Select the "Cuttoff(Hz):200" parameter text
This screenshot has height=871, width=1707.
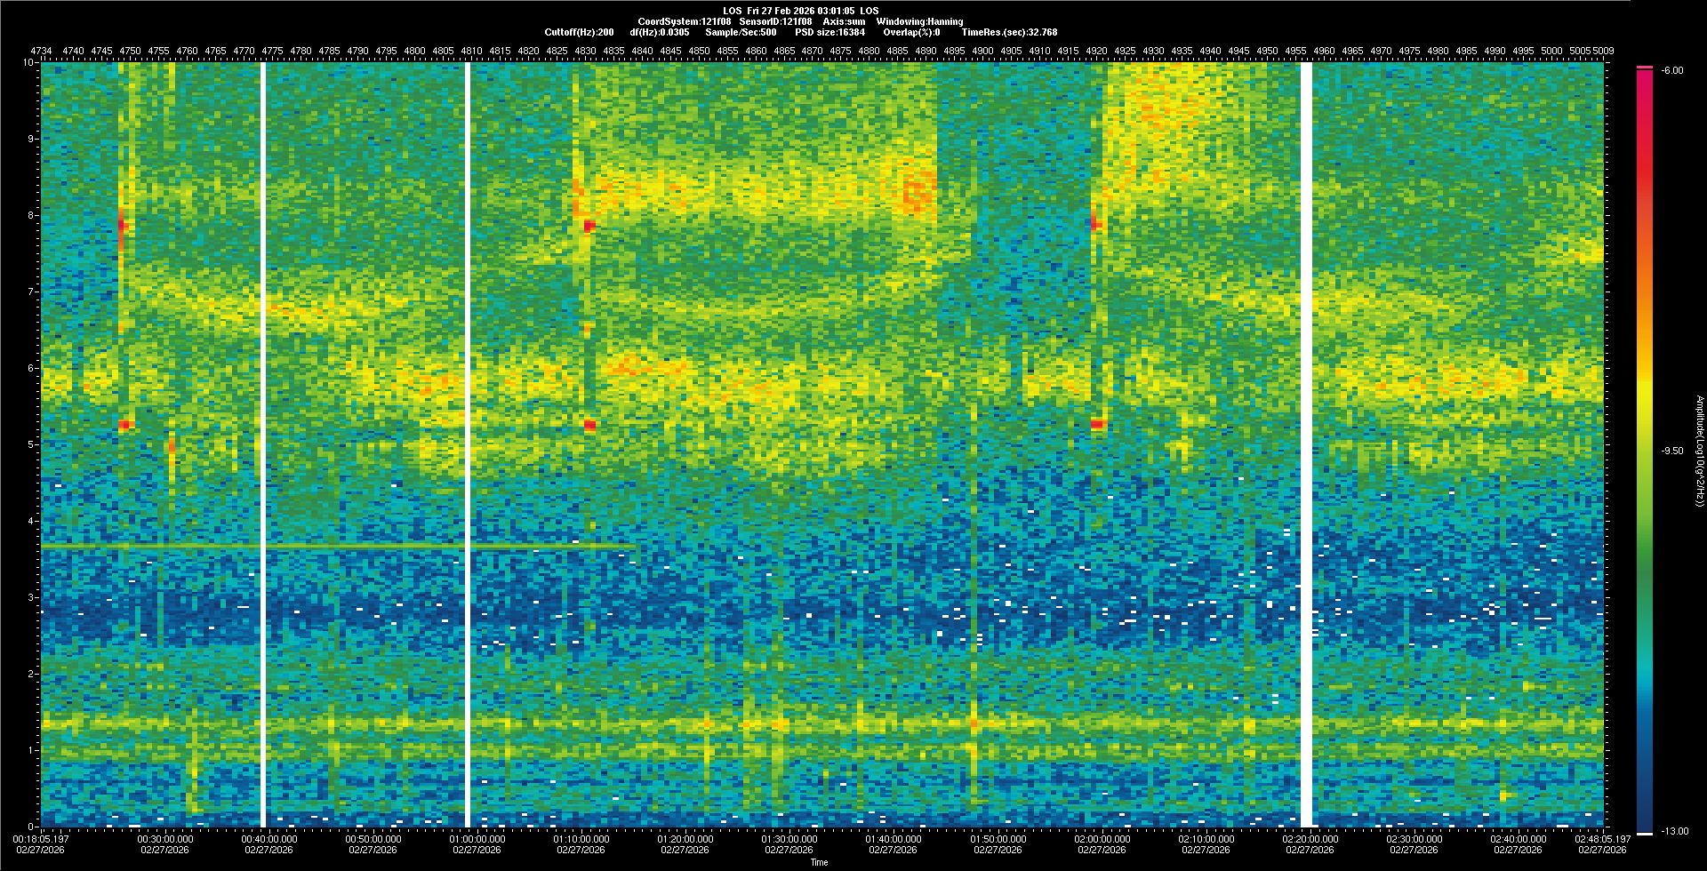coord(579,32)
